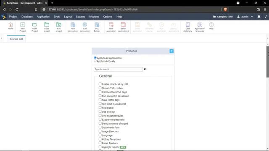Open the Tools menu

[x=57, y=17]
